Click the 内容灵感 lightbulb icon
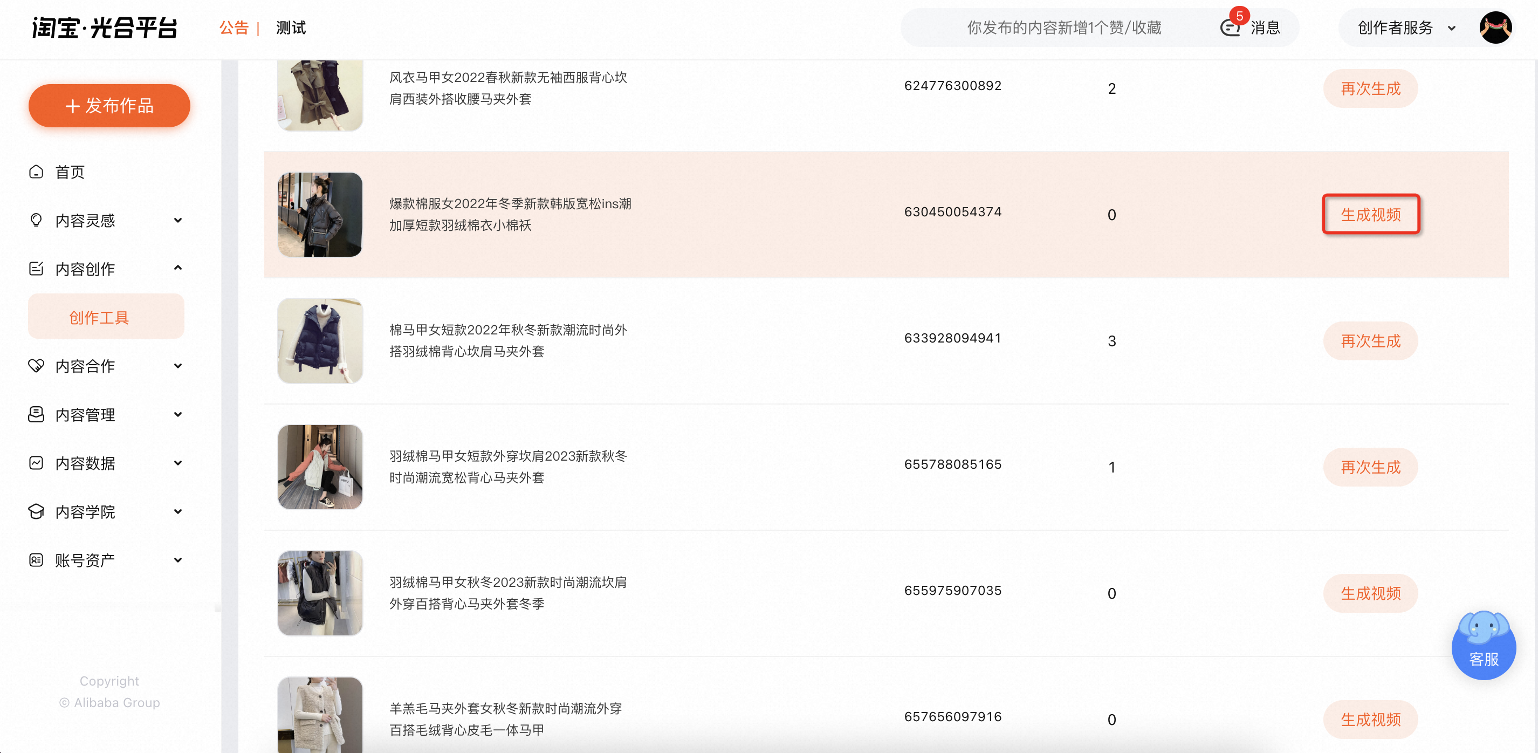 pos(36,221)
